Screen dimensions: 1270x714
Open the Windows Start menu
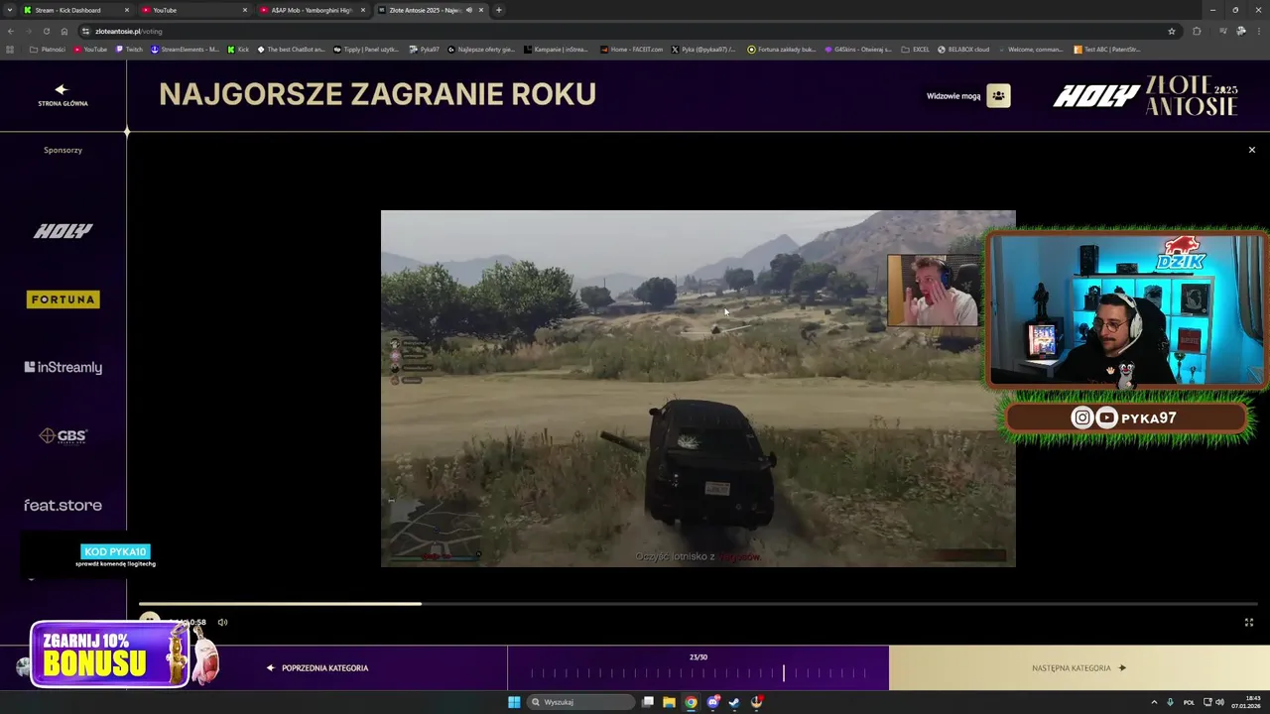(514, 702)
